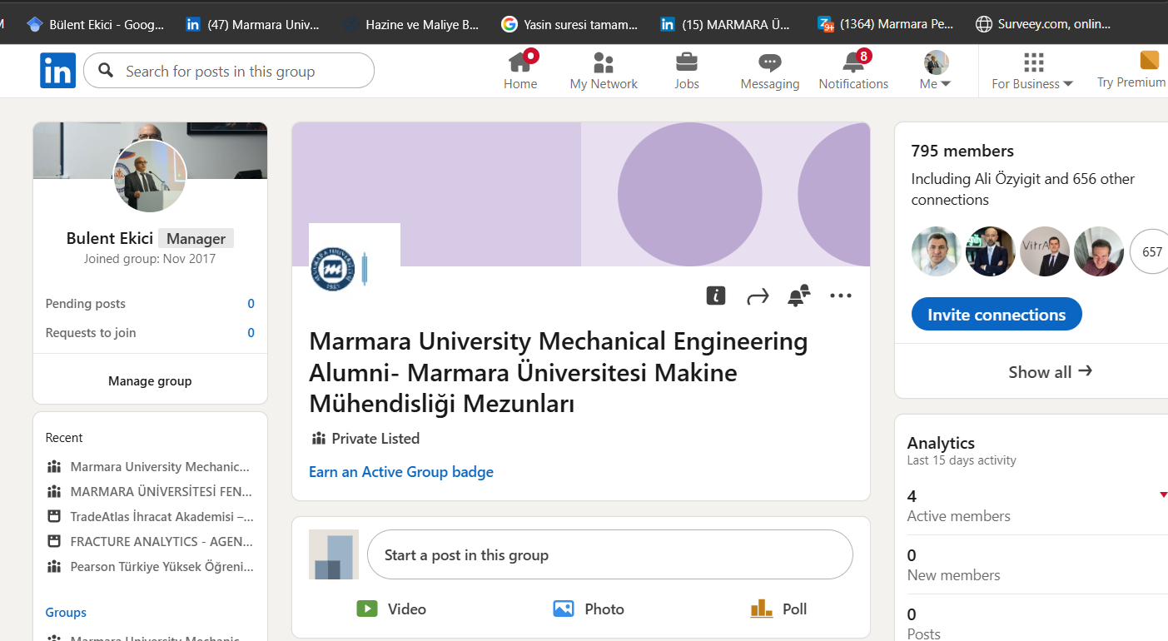
Task: Open Manage group
Action: pos(150,380)
